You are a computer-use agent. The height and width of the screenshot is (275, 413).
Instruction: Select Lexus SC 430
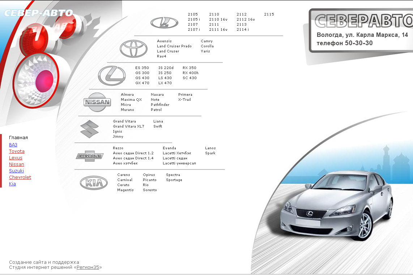click(190, 78)
